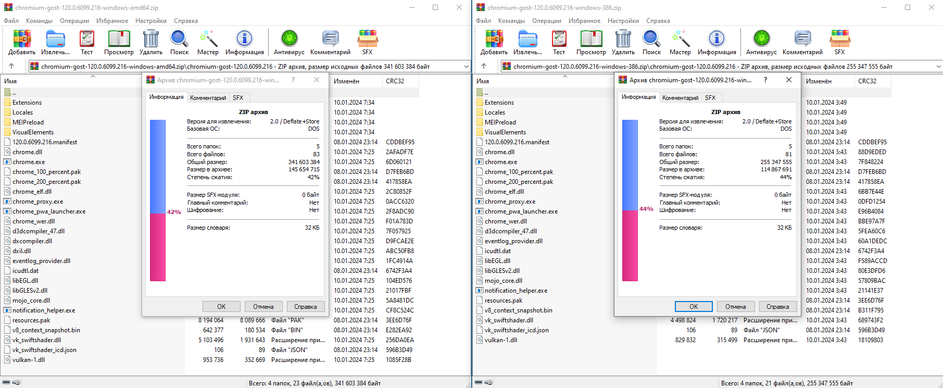Select vulkan-1.dll in the 386 window

click(x=500, y=340)
